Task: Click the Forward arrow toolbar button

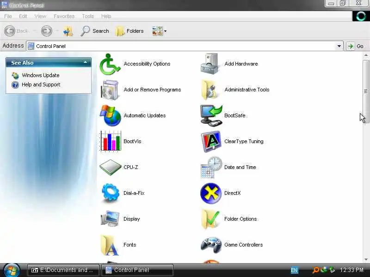Action: coord(47,31)
